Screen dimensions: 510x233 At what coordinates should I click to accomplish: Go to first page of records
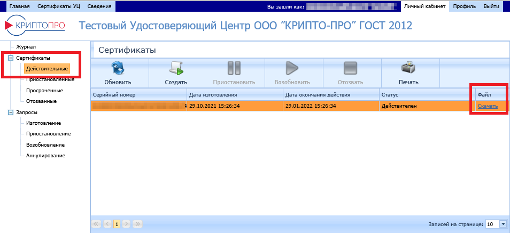click(x=96, y=223)
